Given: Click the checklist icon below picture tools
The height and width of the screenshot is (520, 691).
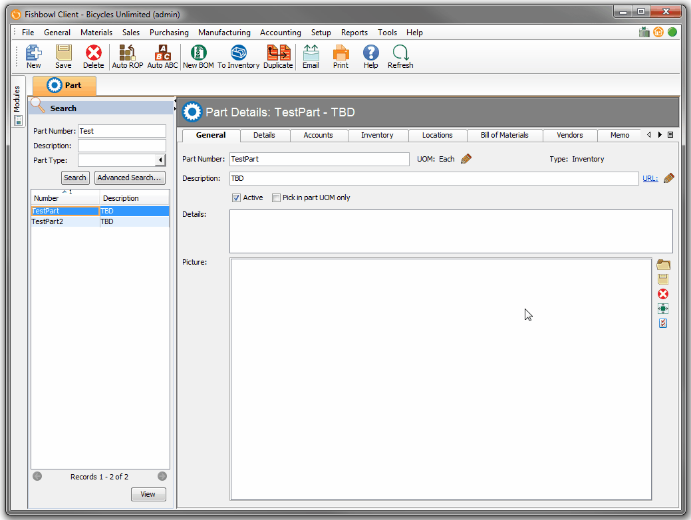Looking at the screenshot, I should (663, 323).
